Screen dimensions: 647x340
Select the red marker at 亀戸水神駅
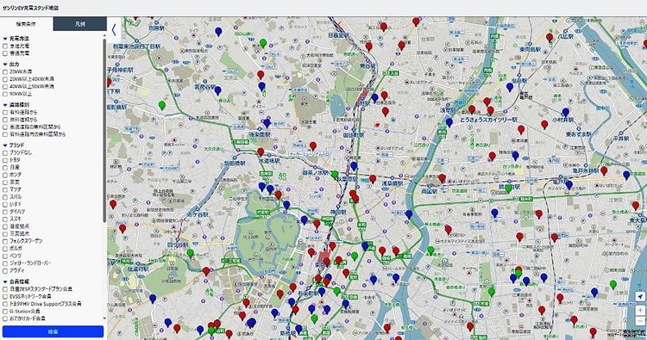(604, 170)
